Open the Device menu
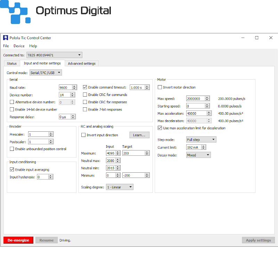This screenshot has width=278, height=278. [x=19, y=46]
